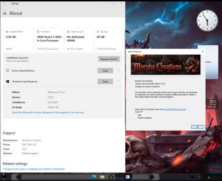Go back using the Settings back arrow
This screenshot has height=181, width=222.
[4, 4]
